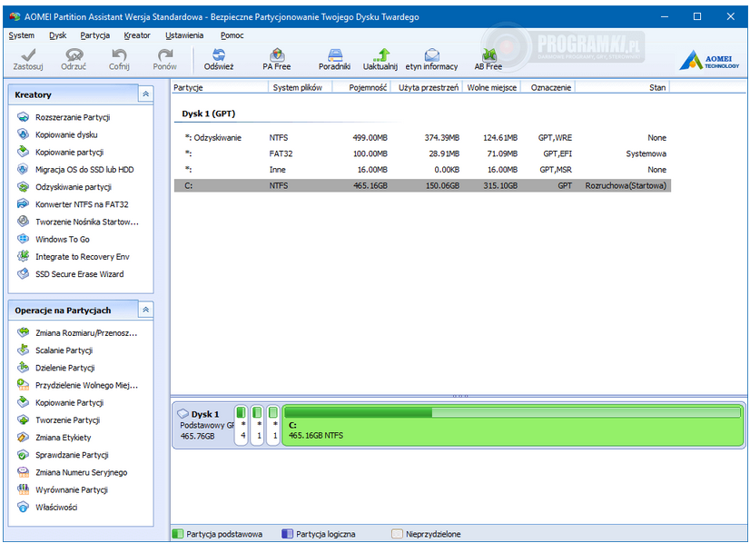Choose Wyrównanie Partycji operation
Viewport: 750px width, 543px height.
coord(71,490)
